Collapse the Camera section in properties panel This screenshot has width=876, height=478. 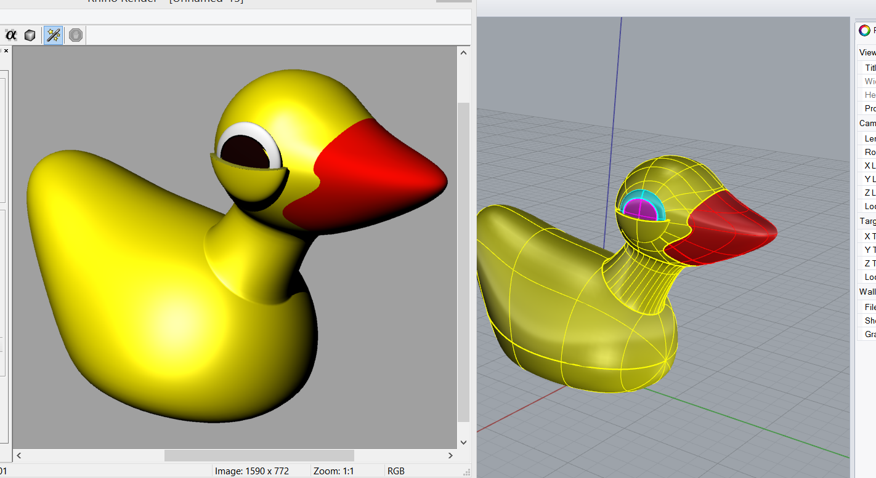867,123
